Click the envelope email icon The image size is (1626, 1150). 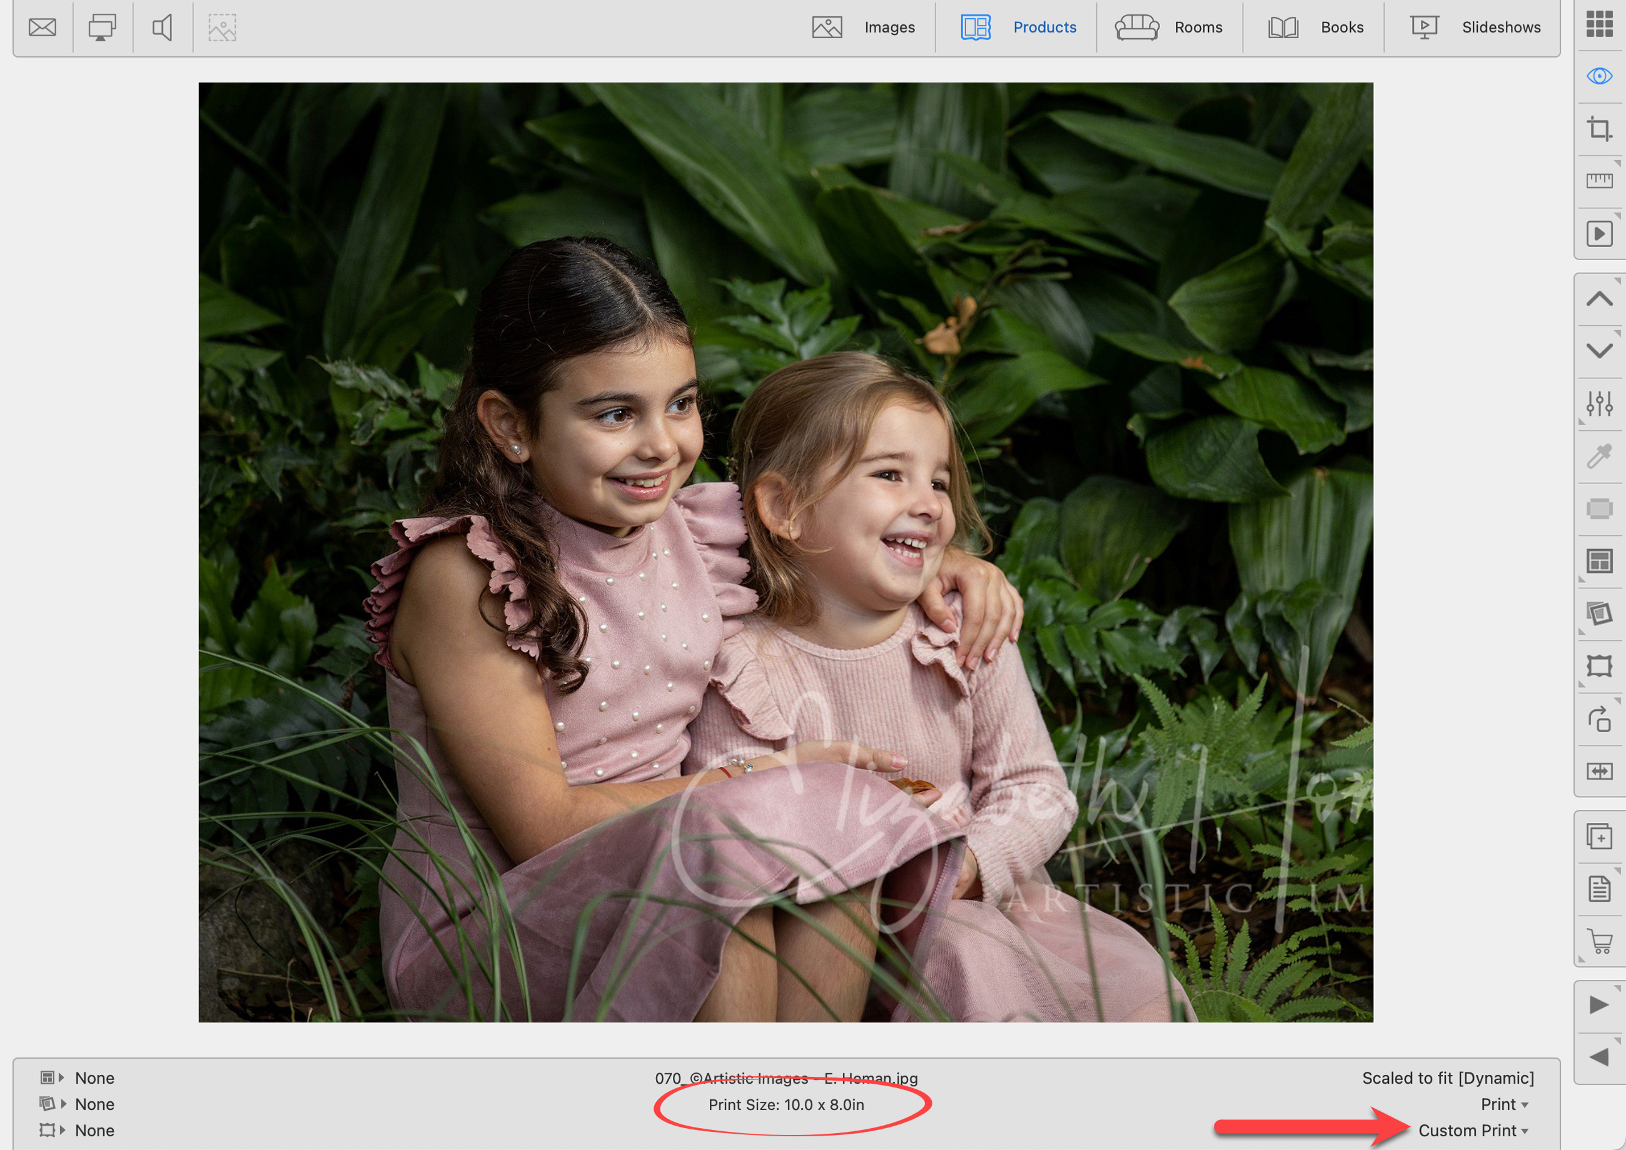[x=43, y=28]
